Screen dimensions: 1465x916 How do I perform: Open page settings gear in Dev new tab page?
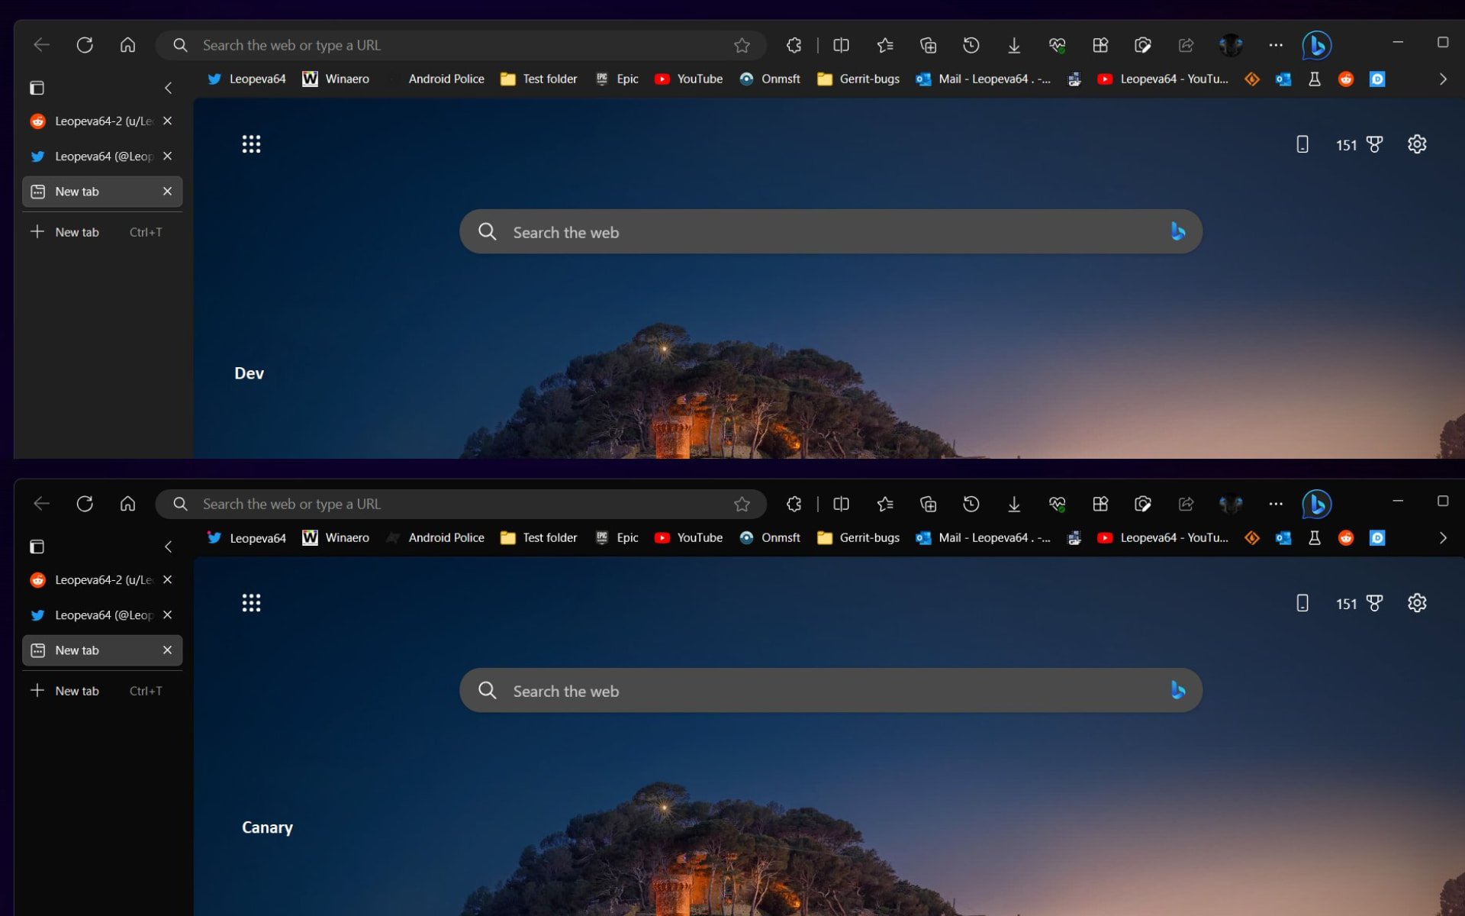[x=1417, y=144]
